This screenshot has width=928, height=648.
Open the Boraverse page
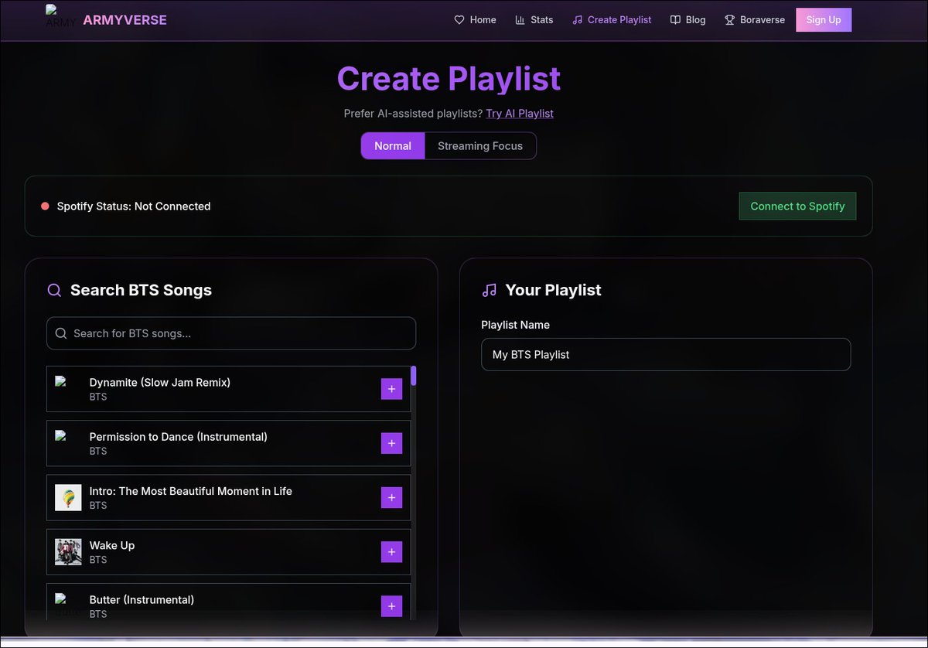tap(754, 20)
